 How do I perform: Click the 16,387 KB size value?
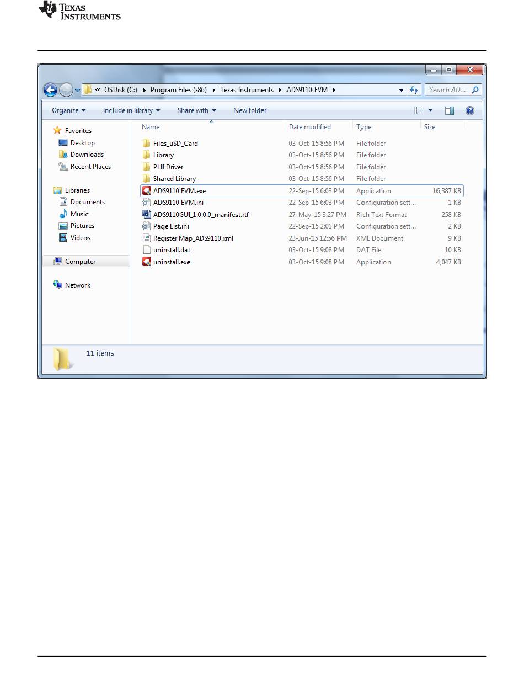coord(447,191)
